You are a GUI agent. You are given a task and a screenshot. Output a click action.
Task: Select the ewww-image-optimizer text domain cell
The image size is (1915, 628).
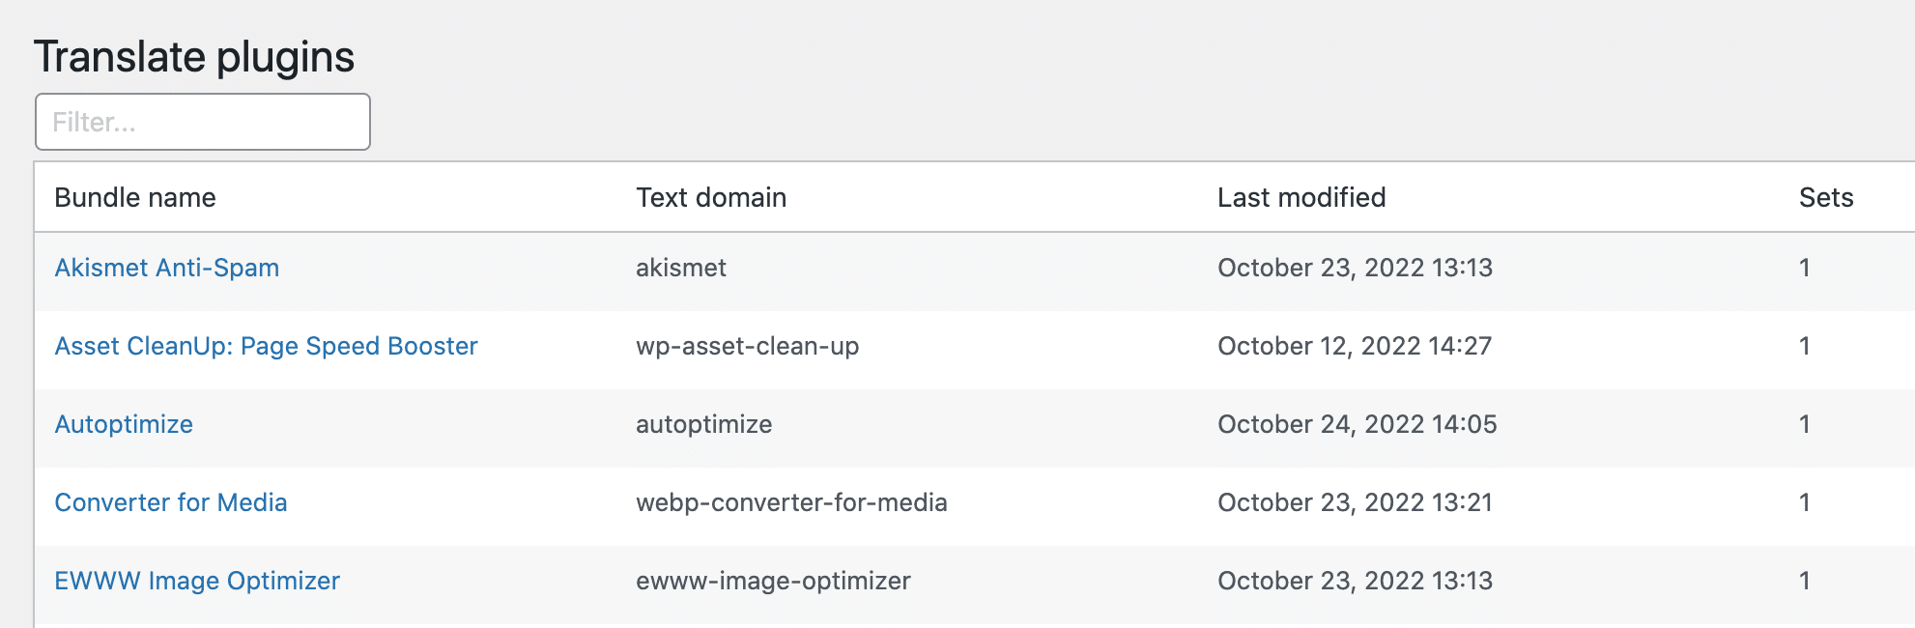pos(773,581)
